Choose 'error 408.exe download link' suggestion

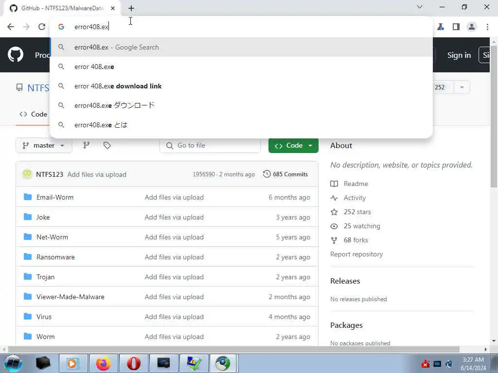pyautogui.click(x=241, y=86)
